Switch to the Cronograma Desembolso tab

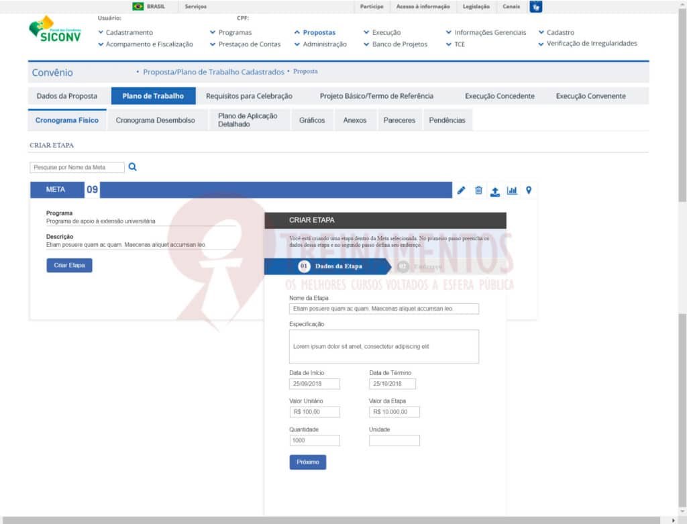[x=155, y=121]
